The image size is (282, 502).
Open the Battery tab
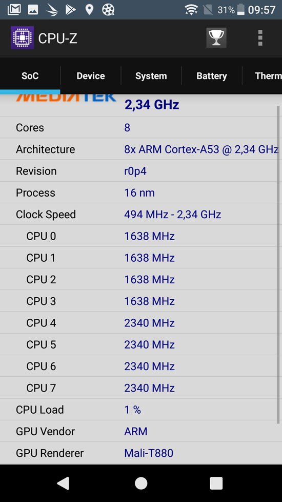tap(212, 76)
